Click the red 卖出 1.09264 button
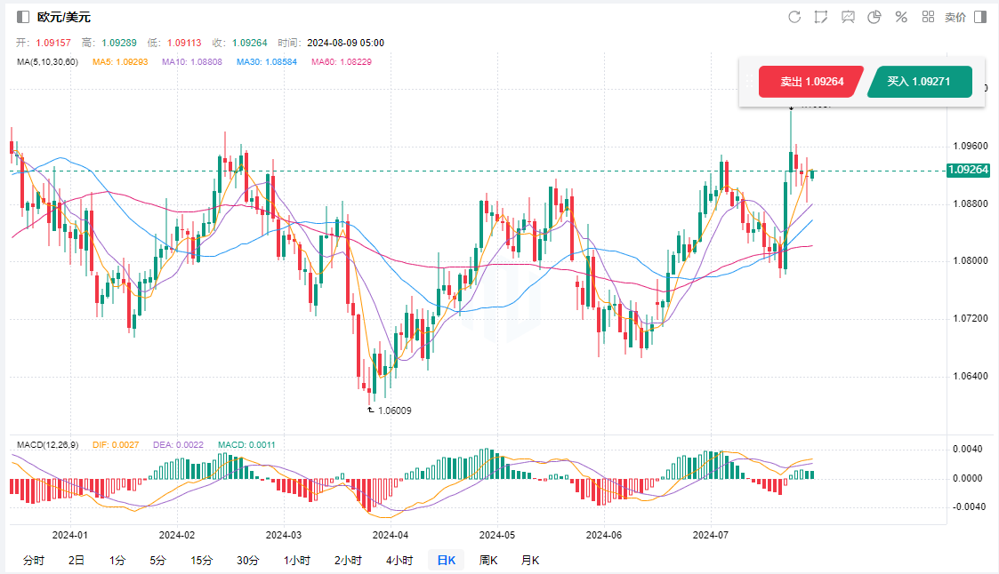Image resolution: width=999 pixels, height=574 pixels. 810,82
